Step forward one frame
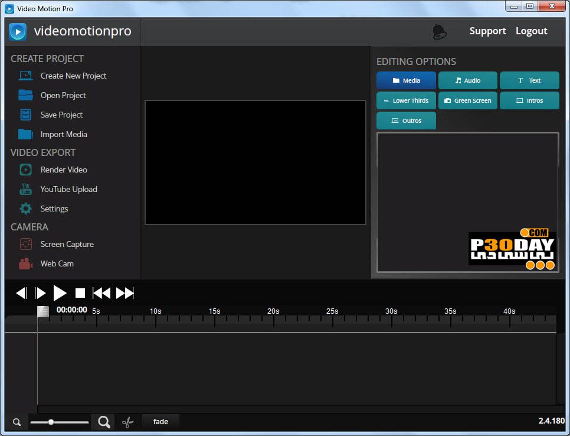 [x=40, y=293]
